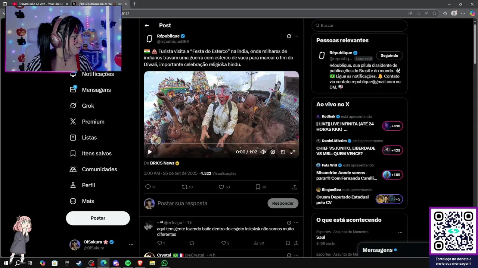Open Edge profile icon

(454, 13)
